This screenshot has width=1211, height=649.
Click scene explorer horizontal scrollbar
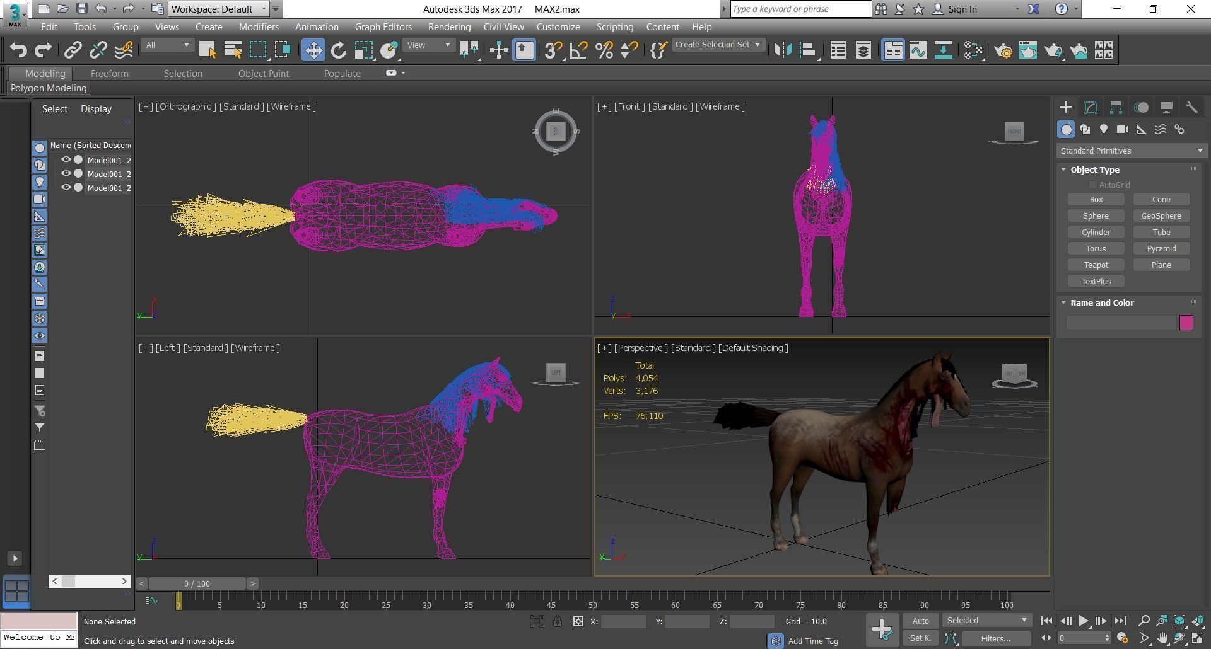(90, 581)
